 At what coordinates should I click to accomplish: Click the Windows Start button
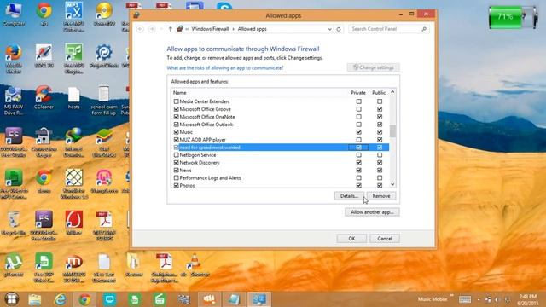pos(11,299)
